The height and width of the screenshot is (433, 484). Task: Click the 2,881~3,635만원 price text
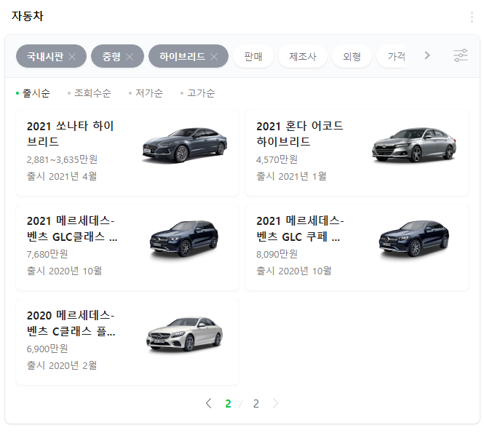pyautogui.click(x=62, y=159)
